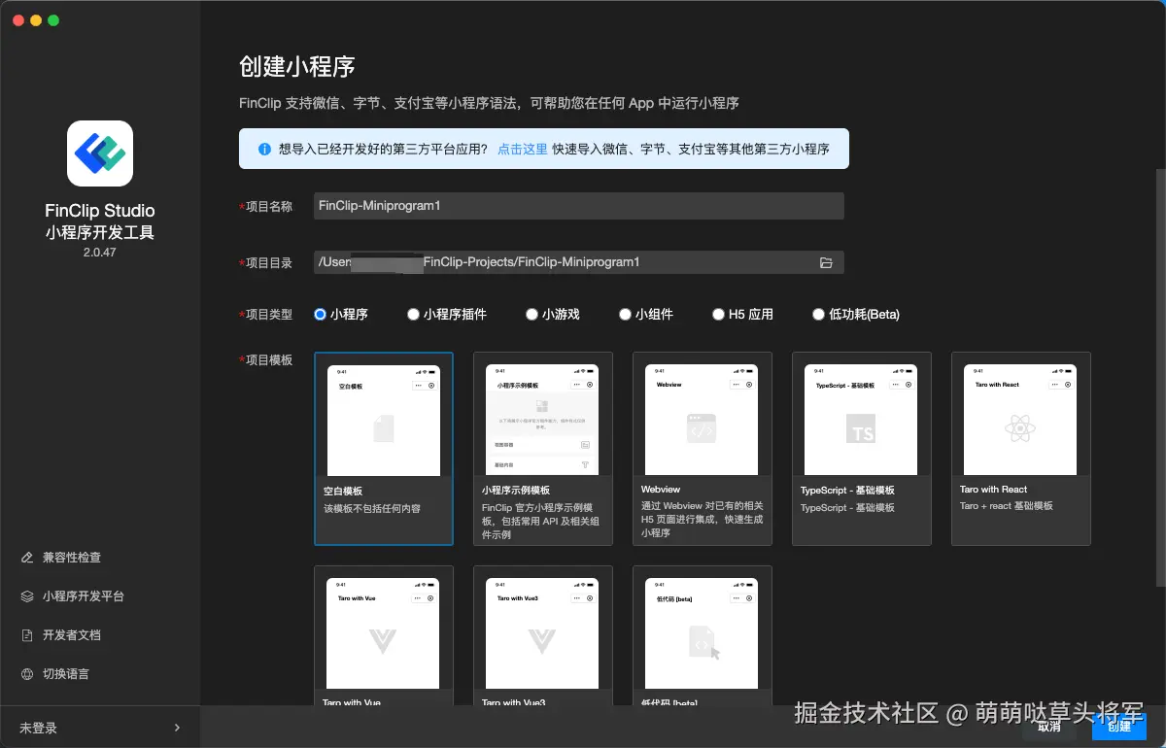Viewport: 1166px width, 748px height.
Task: Choose 低功耗(Beta) project type
Action: coord(818,314)
